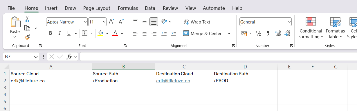Image resolution: width=357 pixels, height=111 pixels.
Task: Expand Merge & Center dropdown arrow
Action: [x=229, y=34]
